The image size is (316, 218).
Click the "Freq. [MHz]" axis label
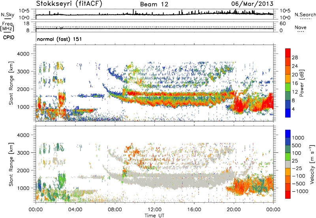pos(7,27)
